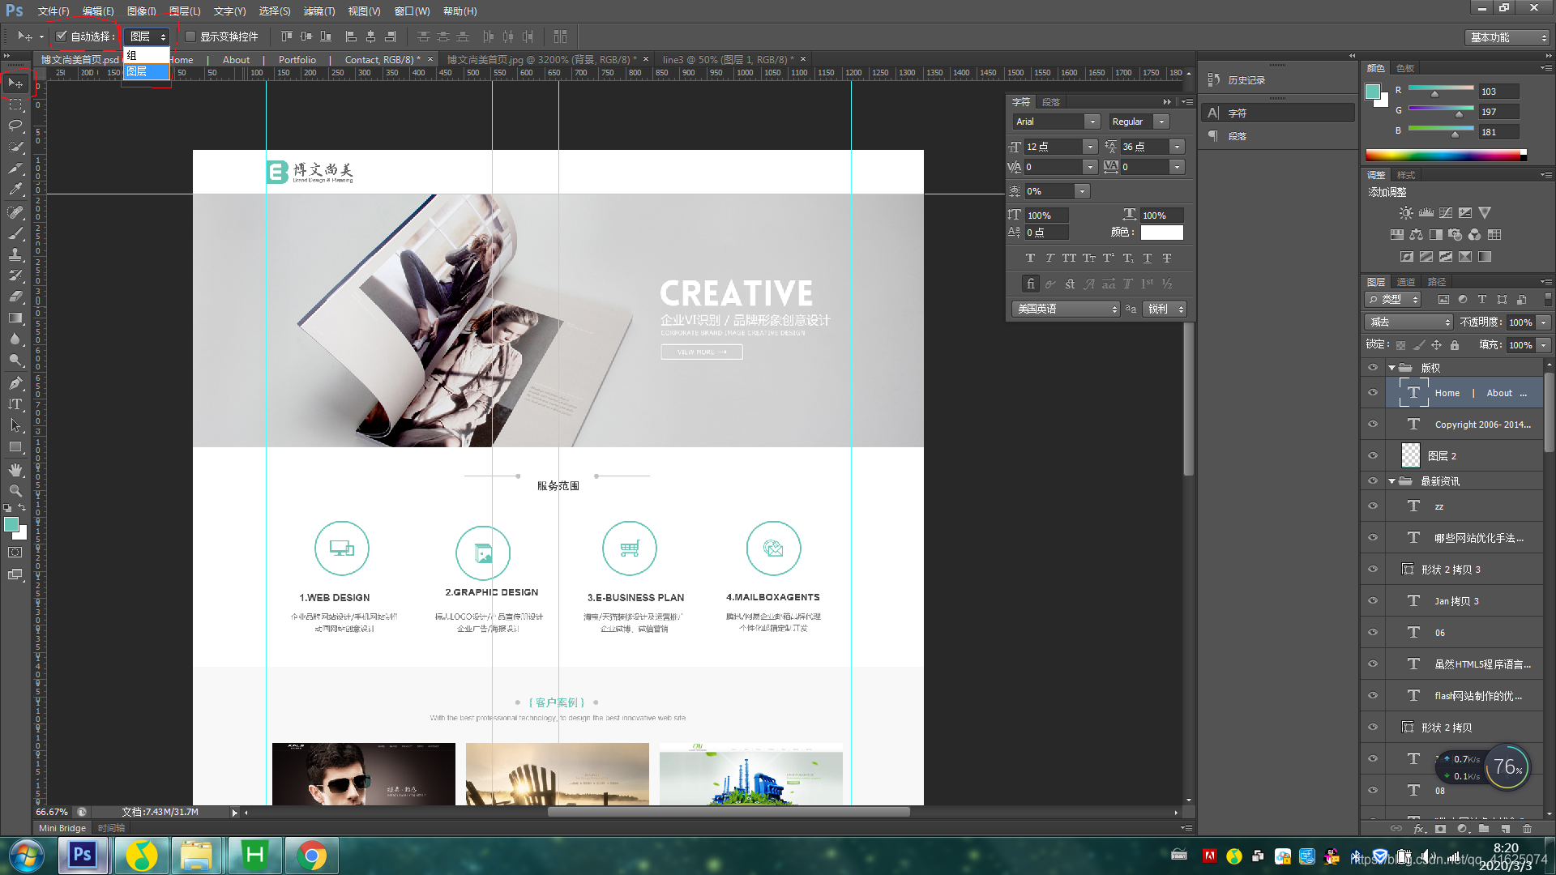Open the 滤镜(T) Filter menu
The image size is (1556, 875).
(x=318, y=11)
